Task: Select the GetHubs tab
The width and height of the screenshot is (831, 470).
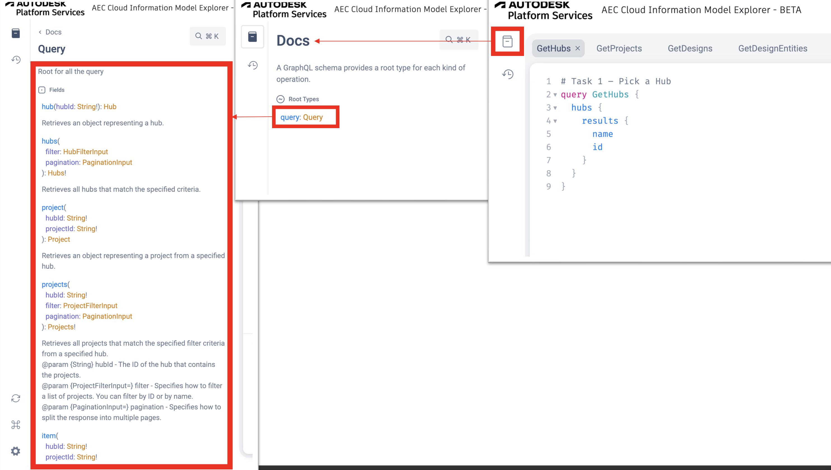Action: point(554,48)
